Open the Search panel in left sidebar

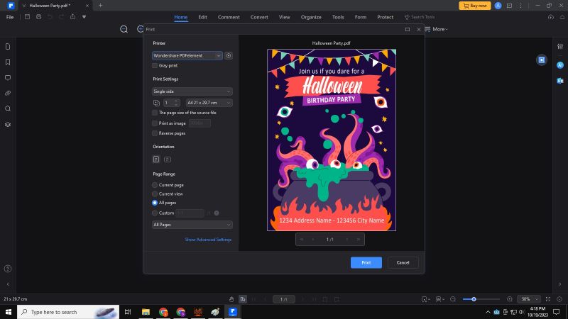8,108
